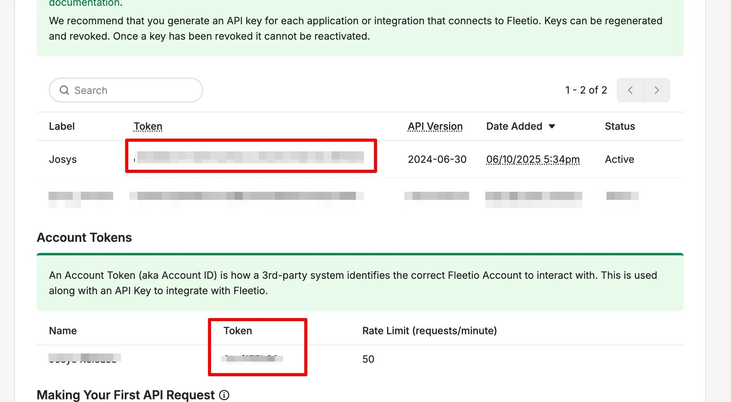Image resolution: width=731 pixels, height=402 pixels.
Task: Select the Josys API key label
Action: coord(63,159)
